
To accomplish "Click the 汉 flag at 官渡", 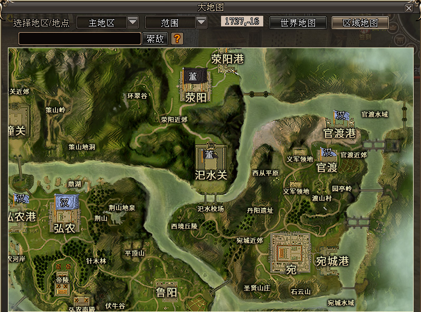I will (328, 153).
